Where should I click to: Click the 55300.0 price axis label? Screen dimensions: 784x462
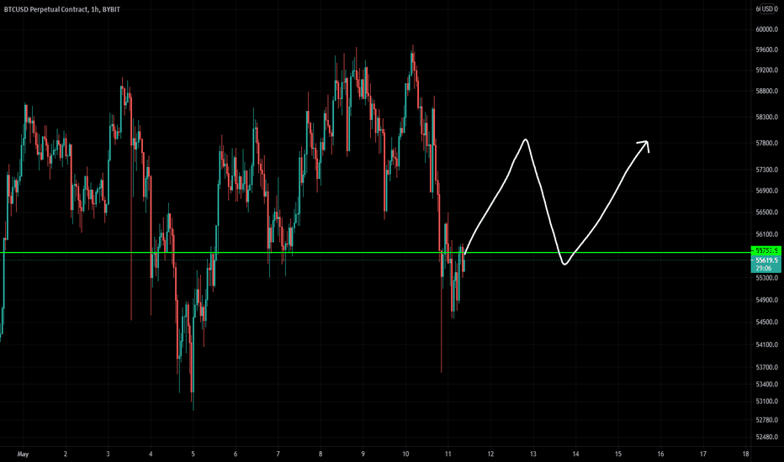(766, 278)
